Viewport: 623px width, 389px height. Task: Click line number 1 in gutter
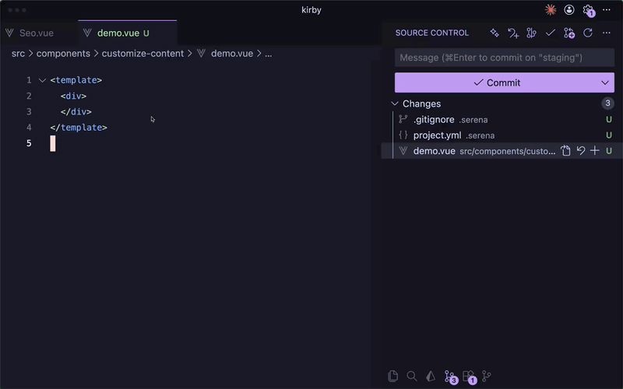(29, 80)
